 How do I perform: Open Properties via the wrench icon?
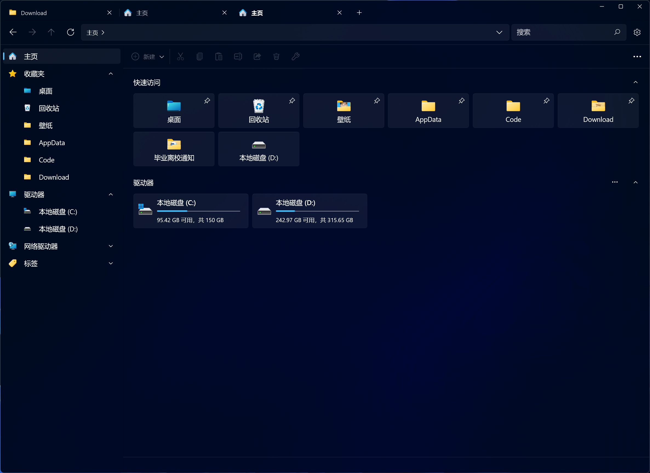296,56
